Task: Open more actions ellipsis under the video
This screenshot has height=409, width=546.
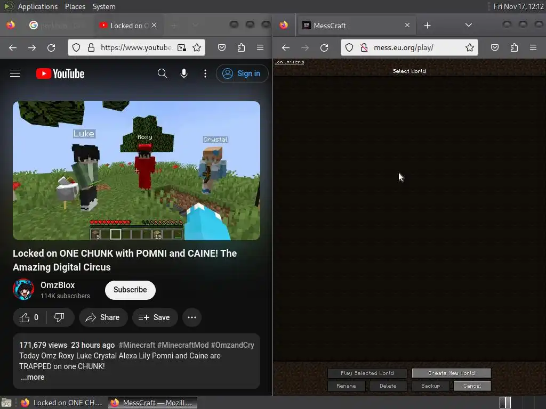Action: pos(192,317)
